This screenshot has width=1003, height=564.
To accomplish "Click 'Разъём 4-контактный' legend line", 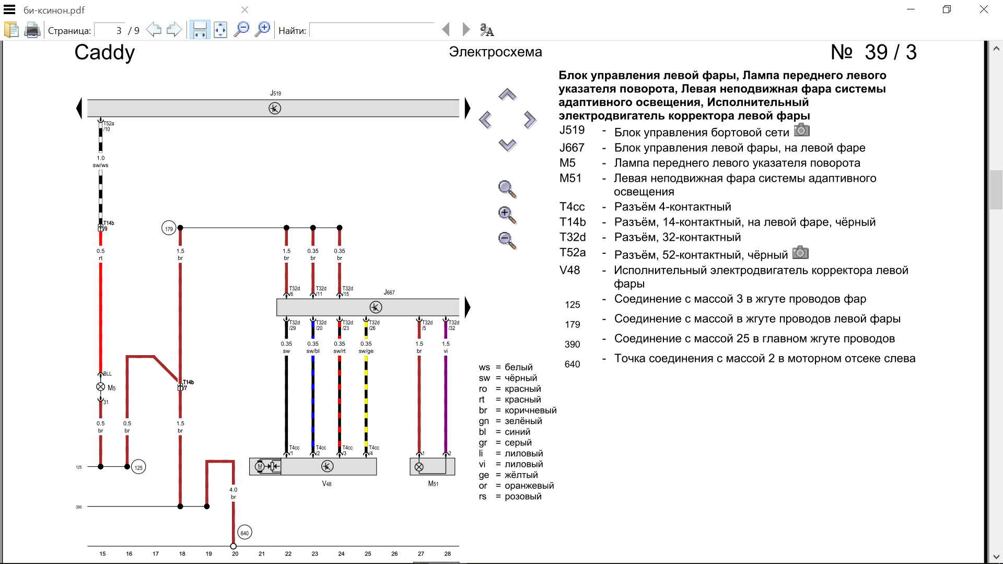I will (x=672, y=207).
